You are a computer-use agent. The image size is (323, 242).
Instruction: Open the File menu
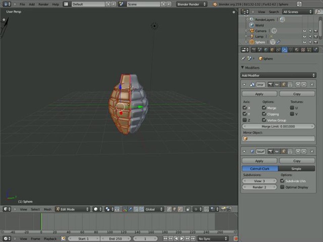coord(22,4)
